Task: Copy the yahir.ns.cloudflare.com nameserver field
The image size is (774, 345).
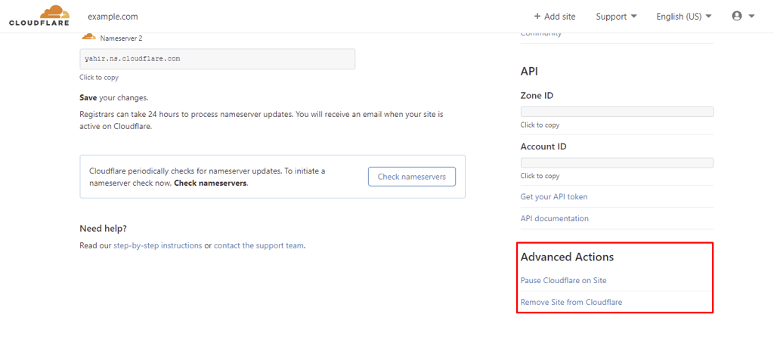Action: [217, 59]
